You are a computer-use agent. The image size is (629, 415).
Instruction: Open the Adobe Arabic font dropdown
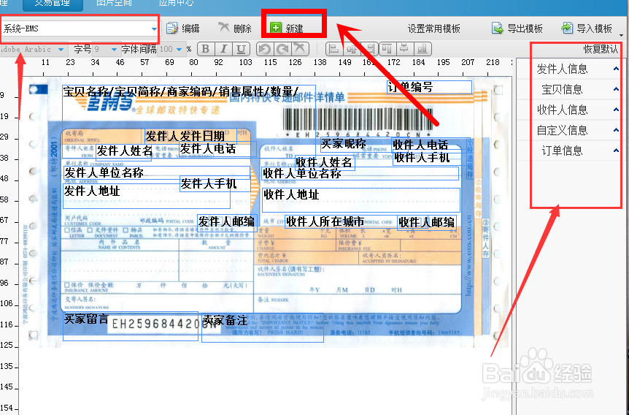[x=61, y=50]
